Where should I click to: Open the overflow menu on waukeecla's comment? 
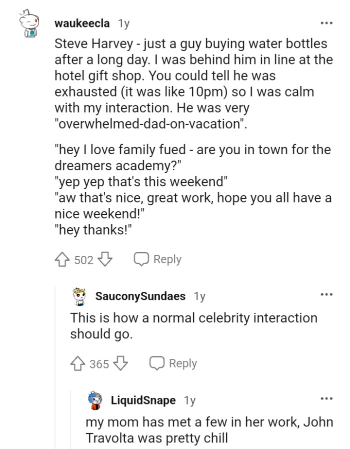click(327, 22)
